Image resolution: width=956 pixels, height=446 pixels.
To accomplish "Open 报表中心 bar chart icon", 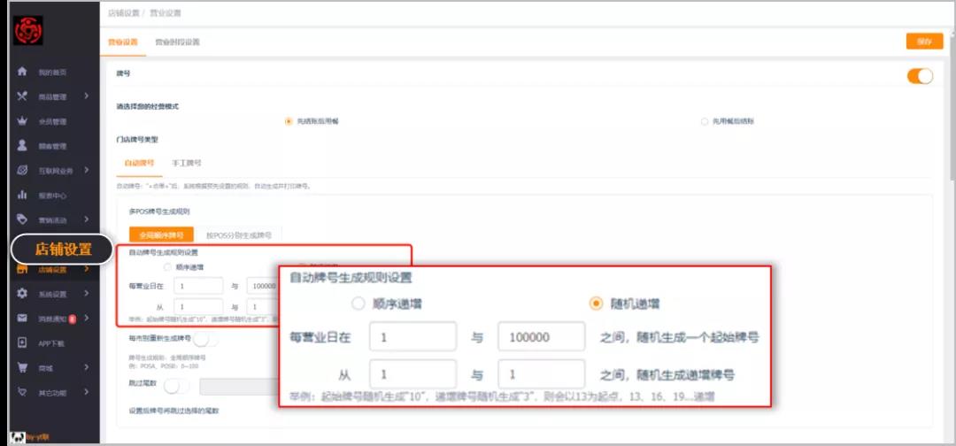I will click(x=23, y=195).
